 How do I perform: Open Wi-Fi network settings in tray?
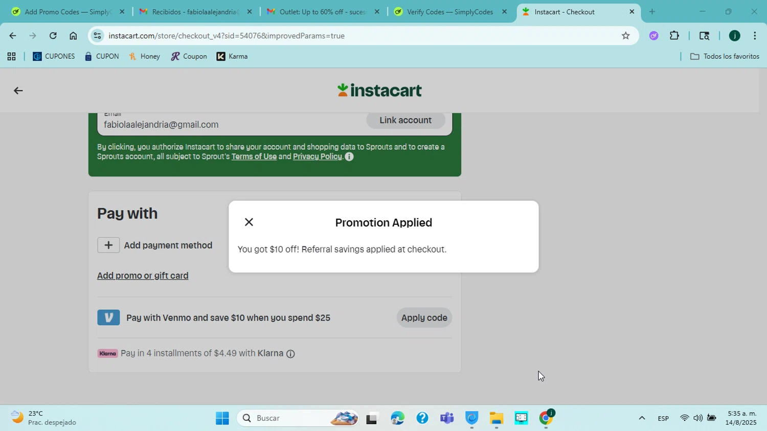[x=684, y=418]
